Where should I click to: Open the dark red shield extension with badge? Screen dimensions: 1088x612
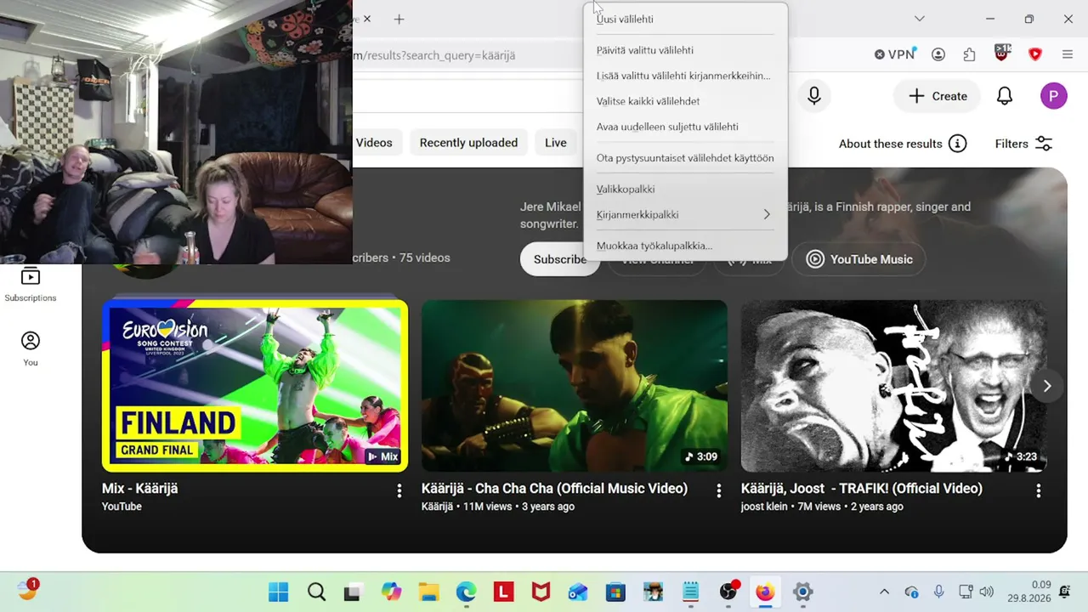pyautogui.click(x=1002, y=54)
